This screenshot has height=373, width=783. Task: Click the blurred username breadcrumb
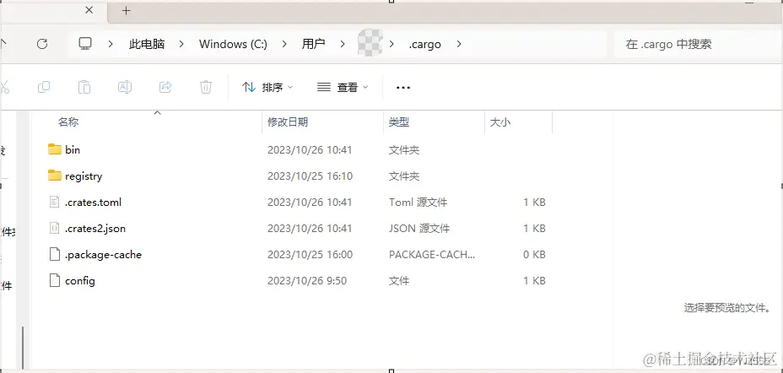370,42
